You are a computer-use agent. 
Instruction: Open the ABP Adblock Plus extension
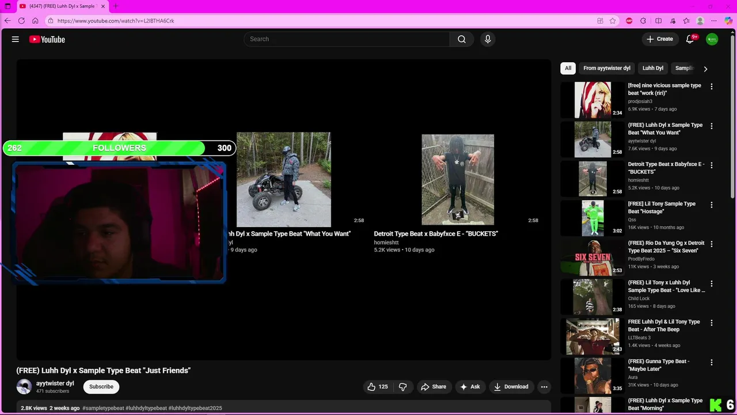click(629, 21)
